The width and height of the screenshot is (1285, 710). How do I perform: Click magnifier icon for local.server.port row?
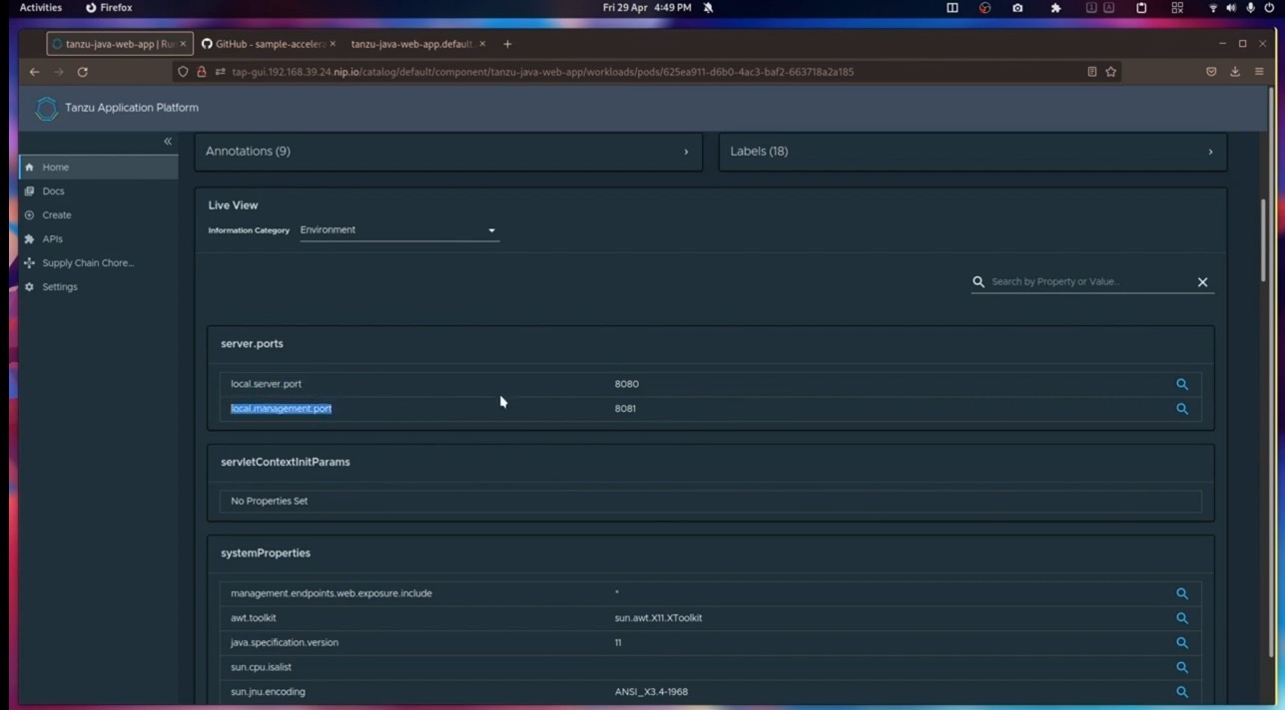[1182, 384]
